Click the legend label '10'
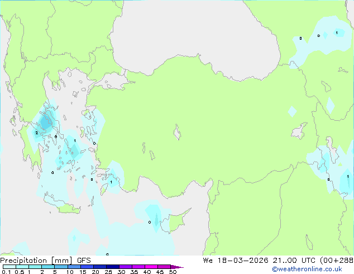The height and width of the screenshot is (274, 354). (x=70, y=272)
